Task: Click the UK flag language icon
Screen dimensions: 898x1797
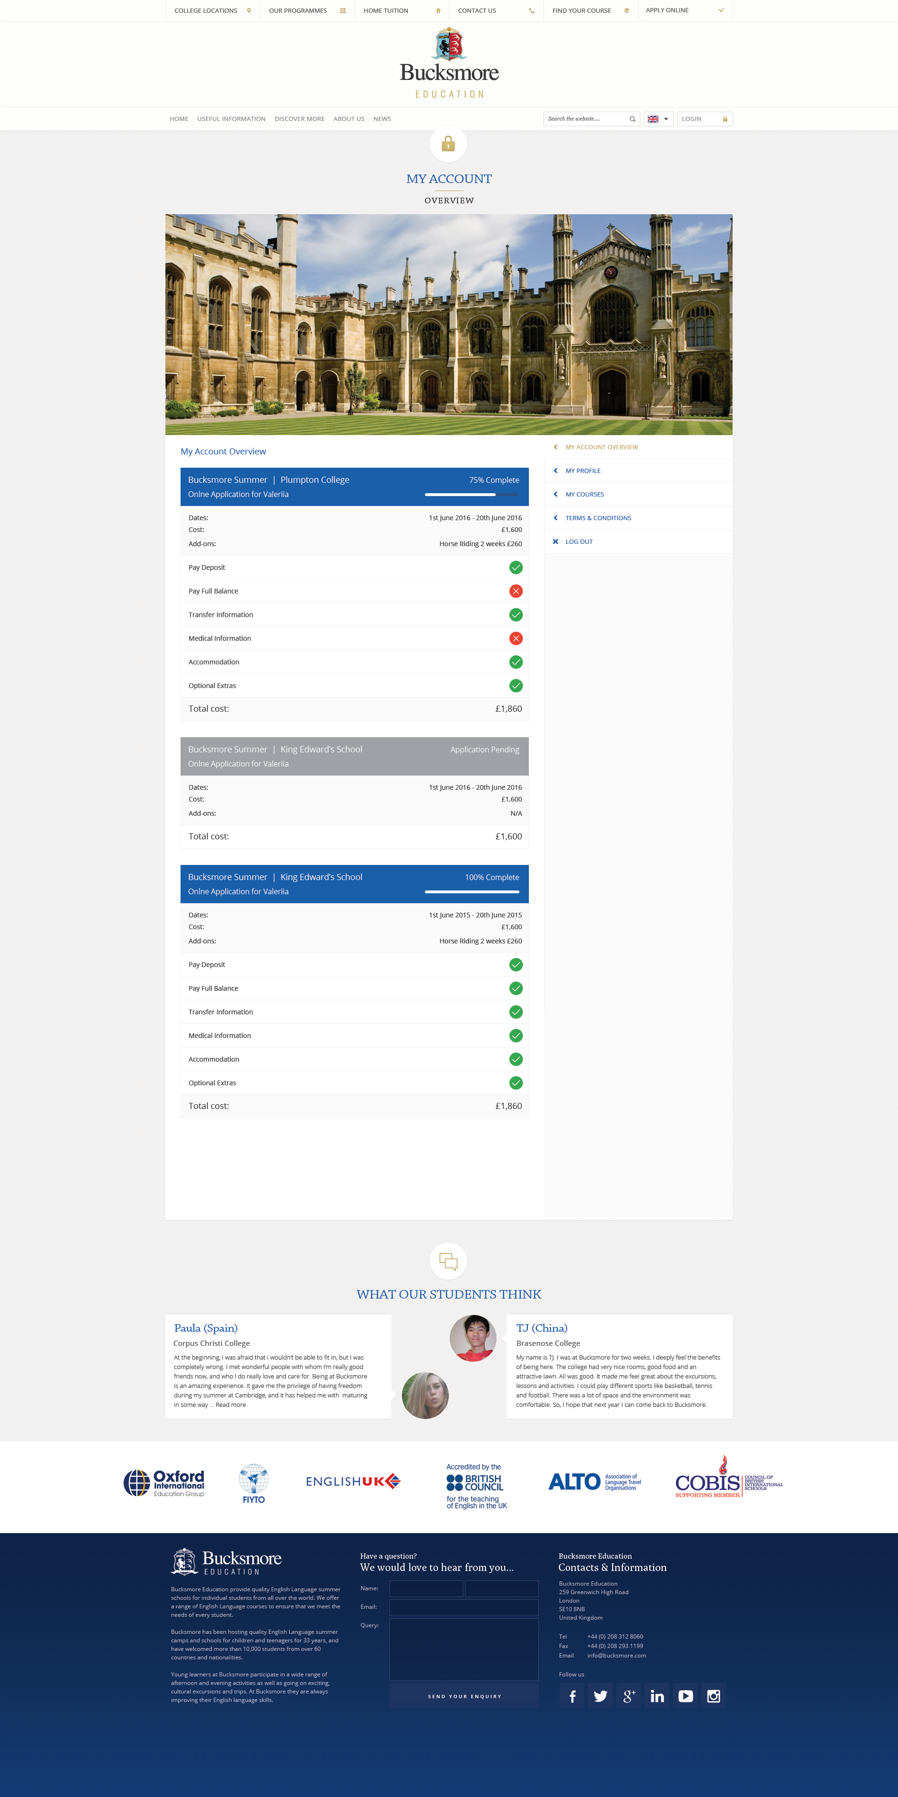Action: coord(653,119)
